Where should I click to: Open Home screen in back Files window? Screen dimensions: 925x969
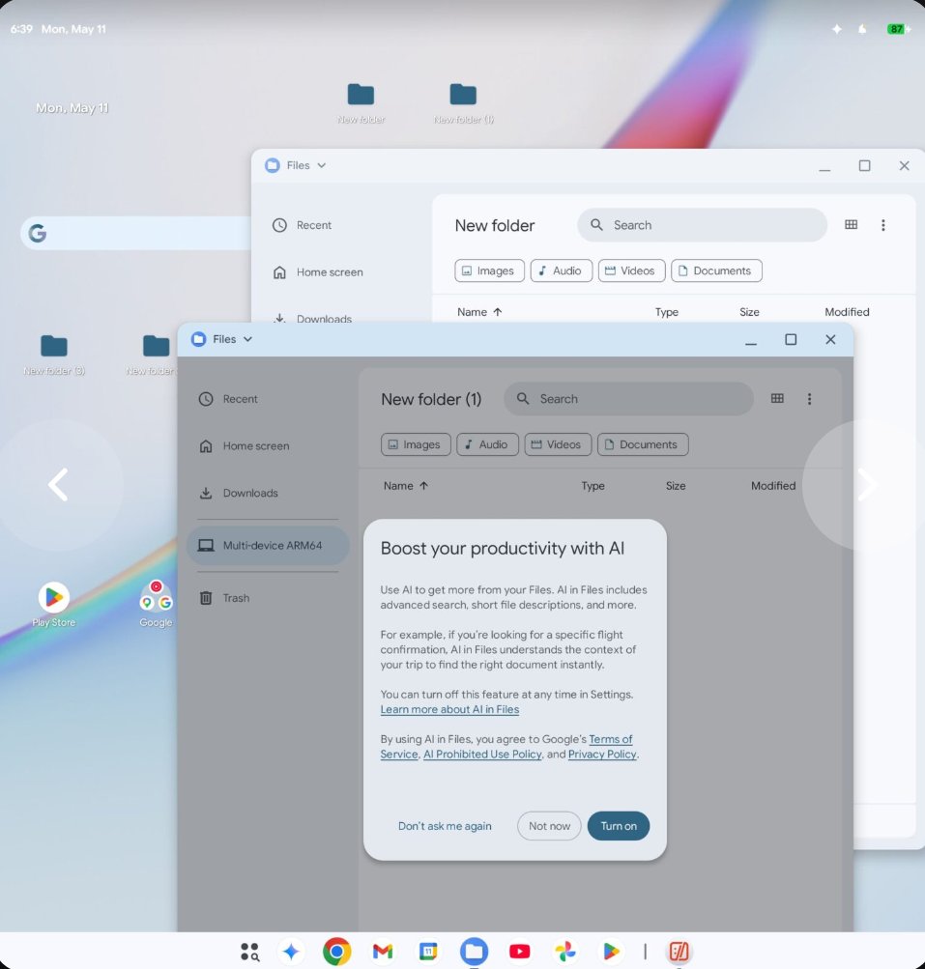click(x=329, y=271)
